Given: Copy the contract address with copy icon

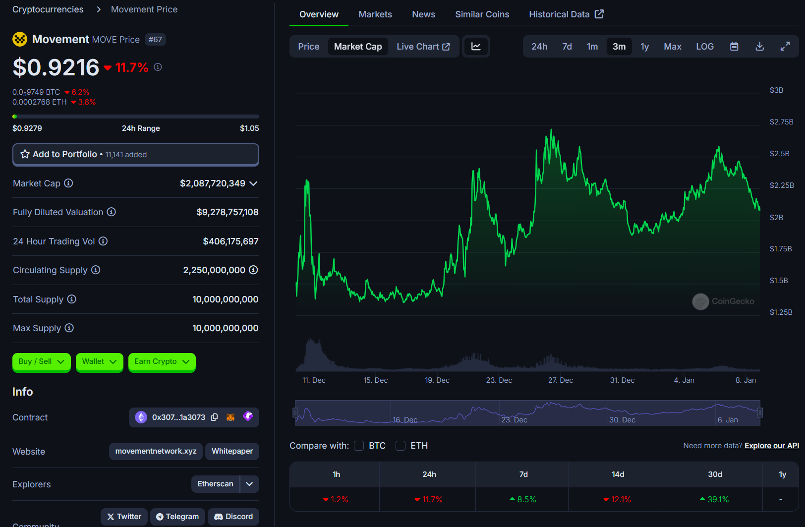Looking at the screenshot, I should (x=214, y=417).
